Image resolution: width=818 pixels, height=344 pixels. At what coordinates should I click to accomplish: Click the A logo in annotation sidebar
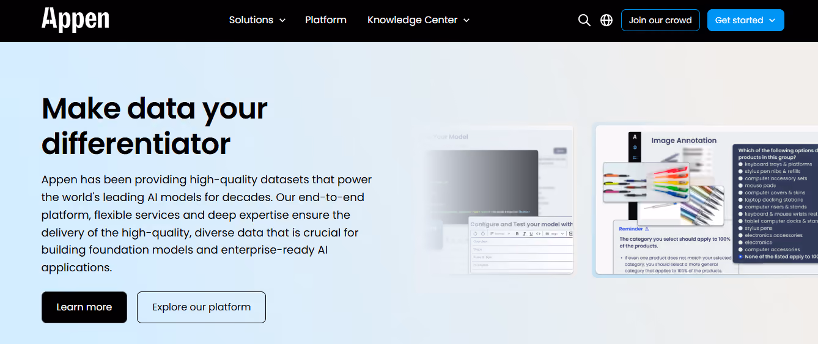coord(635,137)
